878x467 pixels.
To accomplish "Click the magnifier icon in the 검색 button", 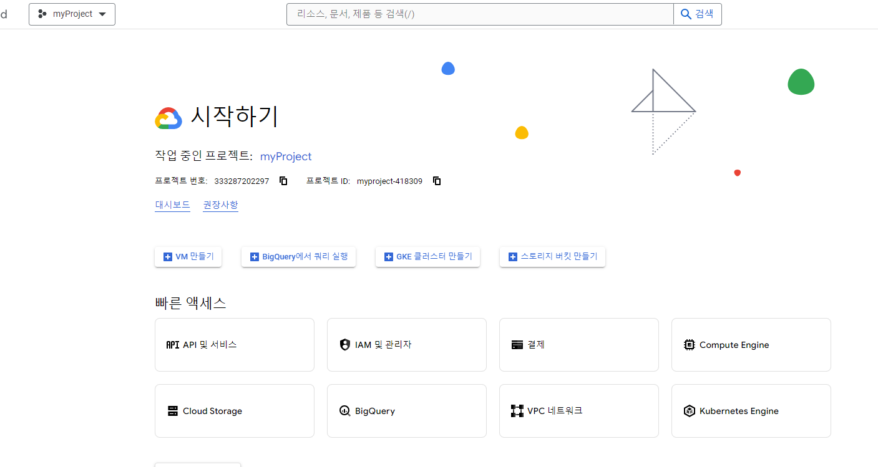I will [x=686, y=14].
